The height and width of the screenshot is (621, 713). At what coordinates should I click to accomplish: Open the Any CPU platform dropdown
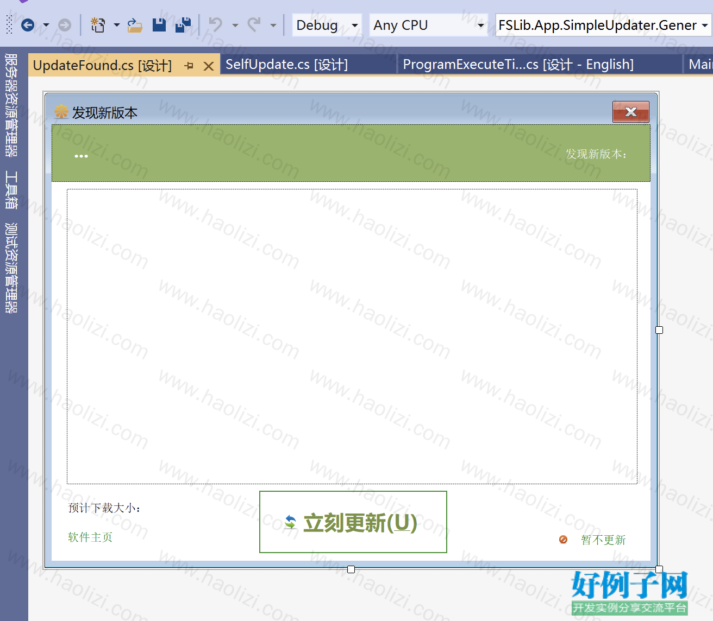point(428,25)
